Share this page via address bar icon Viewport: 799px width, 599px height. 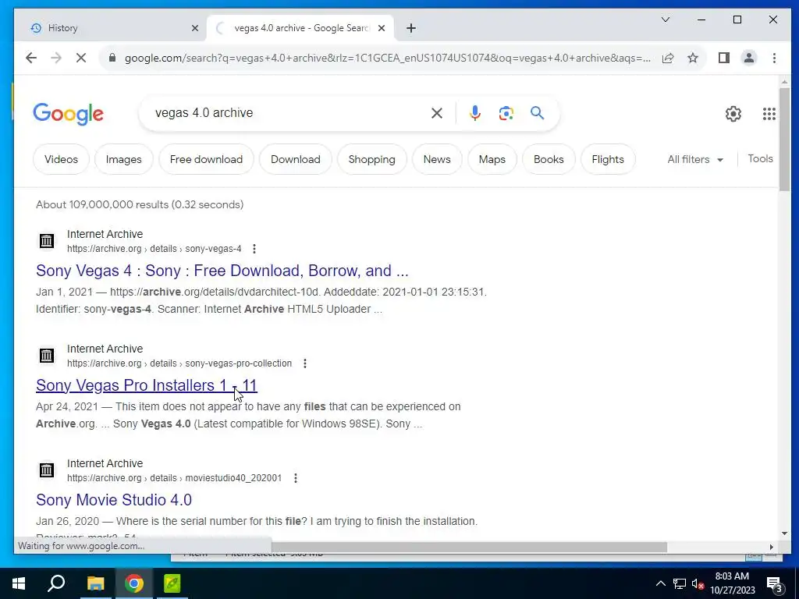(668, 58)
